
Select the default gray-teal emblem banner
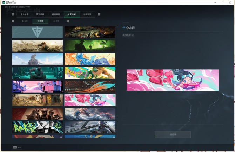[37, 32]
